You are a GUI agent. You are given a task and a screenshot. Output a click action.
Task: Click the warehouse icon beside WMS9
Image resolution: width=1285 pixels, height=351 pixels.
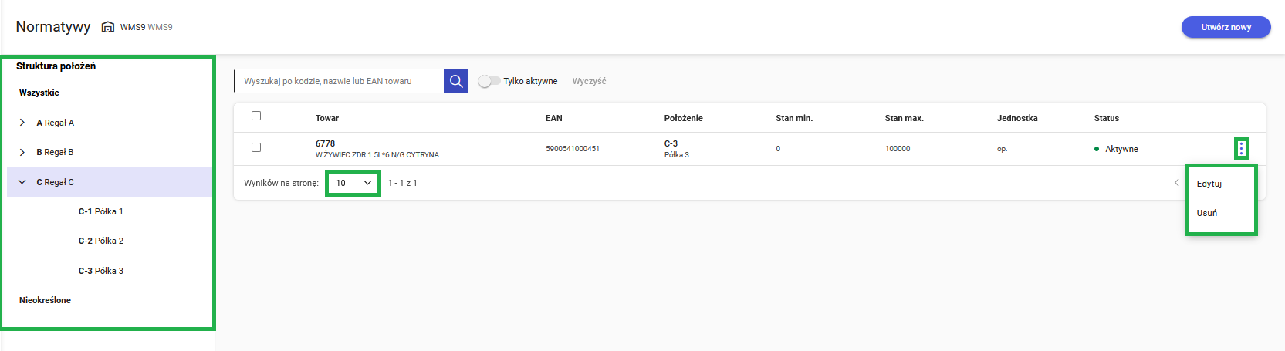point(108,27)
